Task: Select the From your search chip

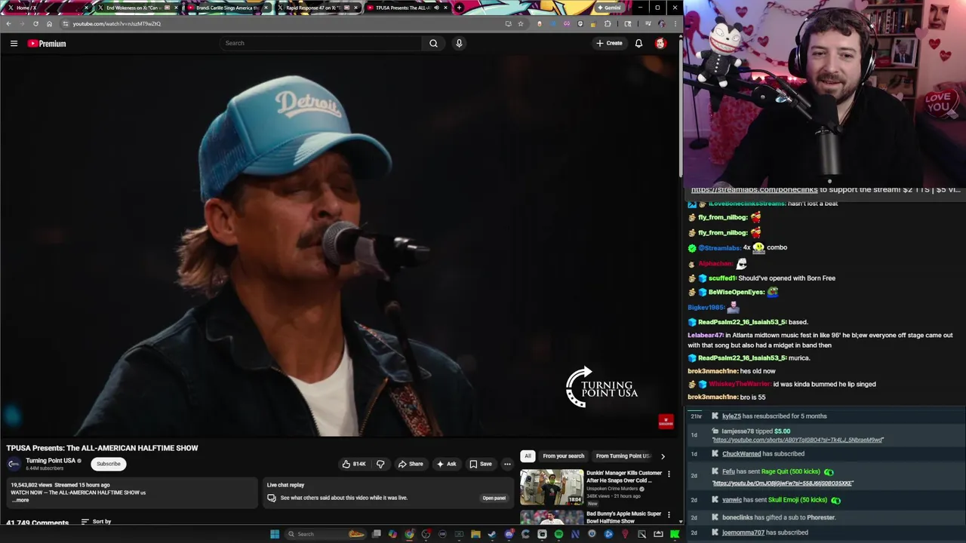Action: click(563, 456)
